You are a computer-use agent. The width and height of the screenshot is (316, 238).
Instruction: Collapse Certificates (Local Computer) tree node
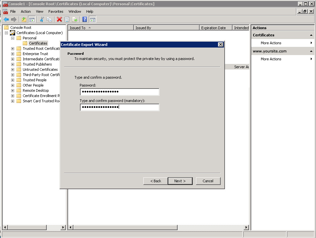[7, 33]
